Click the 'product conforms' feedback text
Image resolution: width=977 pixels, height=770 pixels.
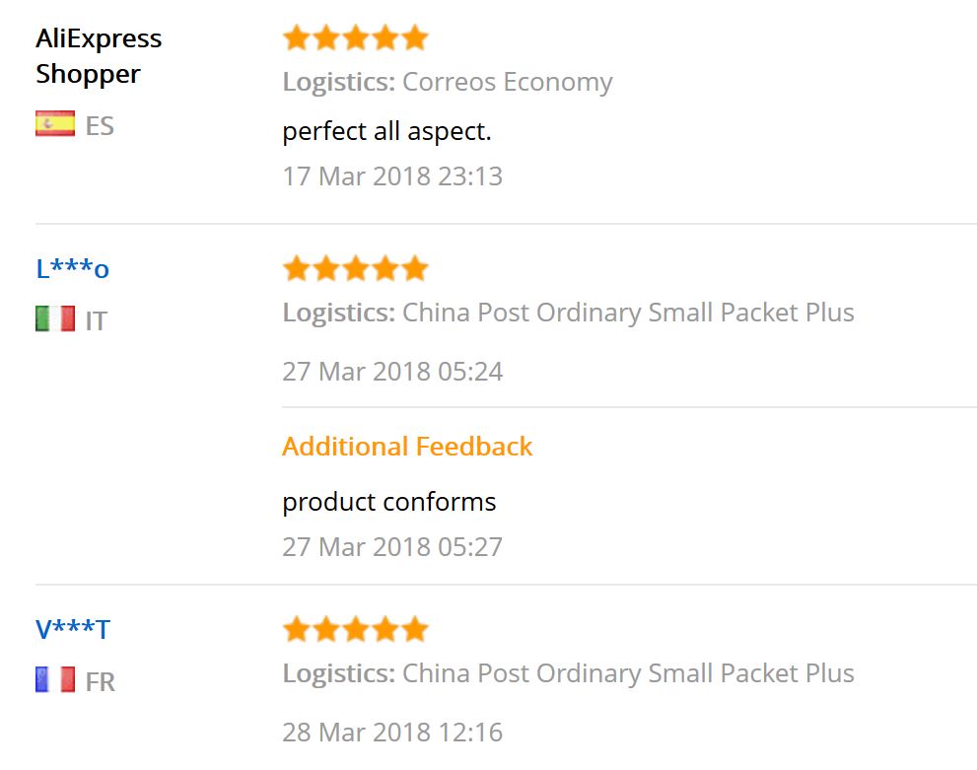coord(388,502)
